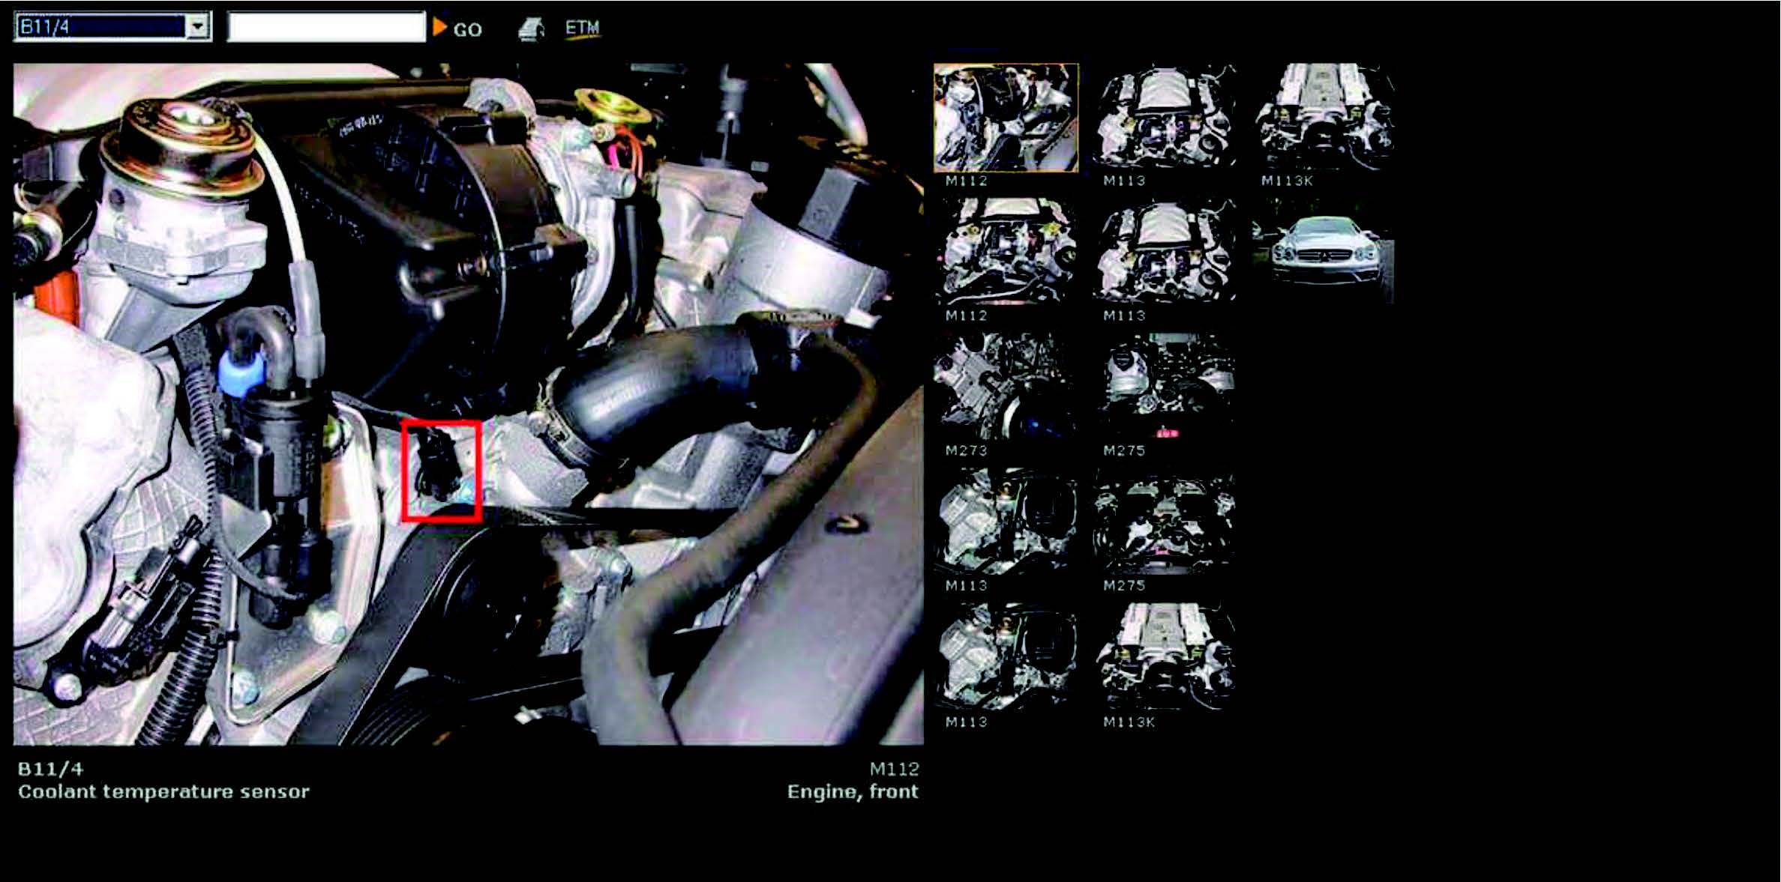Screen dimensions: 1781x882
Task: Select the M273 engine thumbnail
Action: (x=1006, y=387)
